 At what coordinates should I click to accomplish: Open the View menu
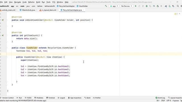coord(11,2)
